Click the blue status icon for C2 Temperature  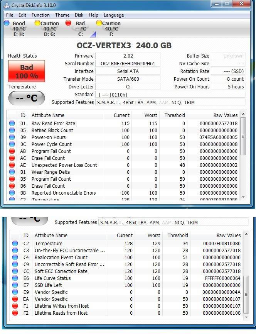pos(15,243)
